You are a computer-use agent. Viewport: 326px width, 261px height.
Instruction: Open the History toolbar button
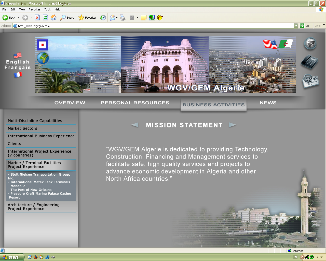103,18
